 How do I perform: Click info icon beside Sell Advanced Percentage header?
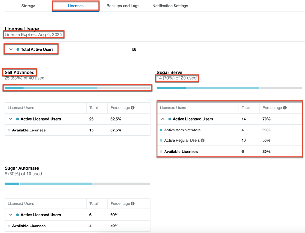(133, 108)
